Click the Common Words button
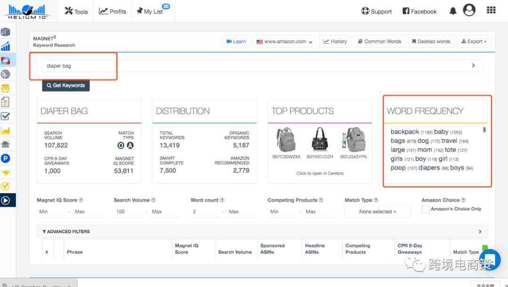 click(379, 41)
